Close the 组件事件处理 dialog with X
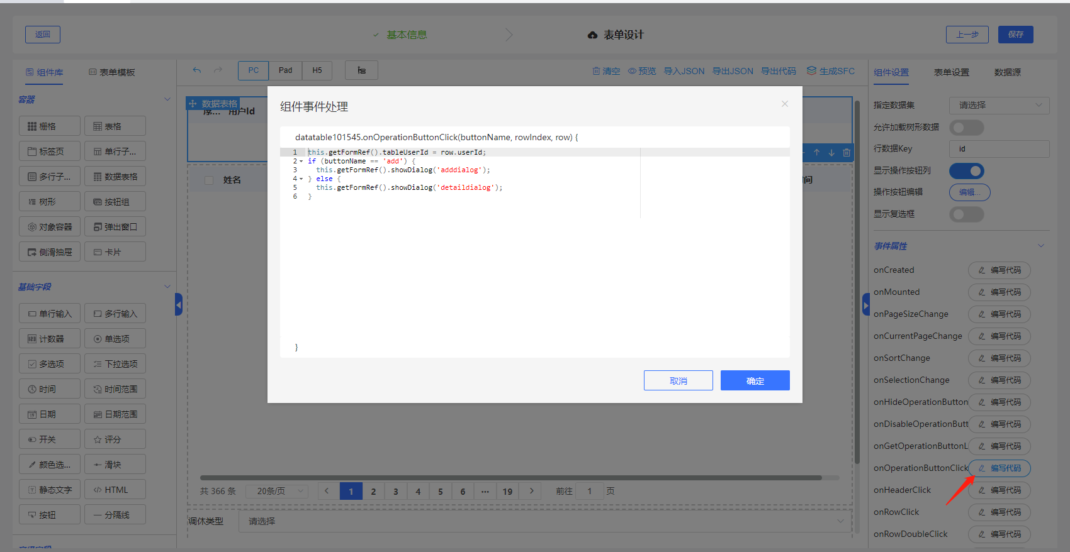The width and height of the screenshot is (1070, 552). (784, 104)
